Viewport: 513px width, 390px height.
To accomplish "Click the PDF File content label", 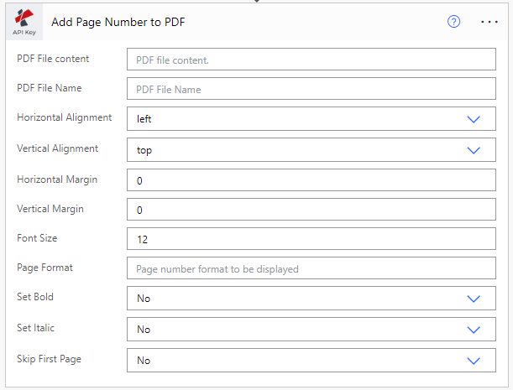I will (53, 59).
